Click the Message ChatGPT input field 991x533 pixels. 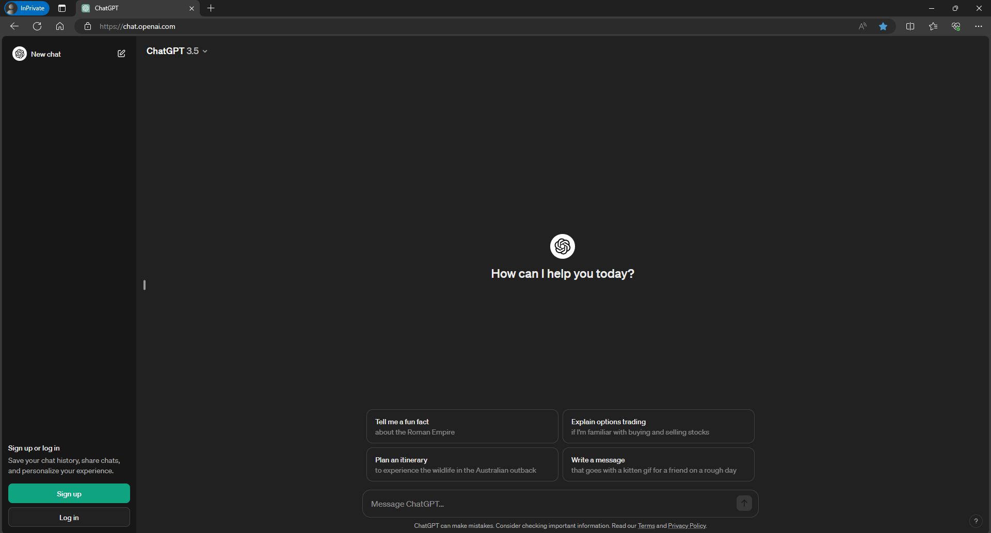pyautogui.click(x=550, y=504)
